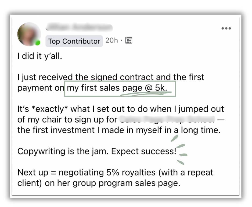Open the three-dot post options menu
The height and width of the screenshot is (207, 252).
(x=226, y=29)
